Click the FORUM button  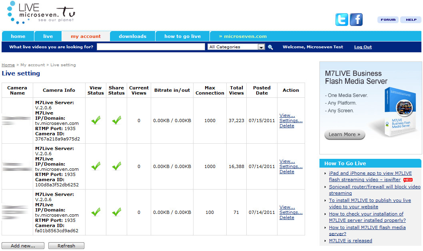point(388,20)
